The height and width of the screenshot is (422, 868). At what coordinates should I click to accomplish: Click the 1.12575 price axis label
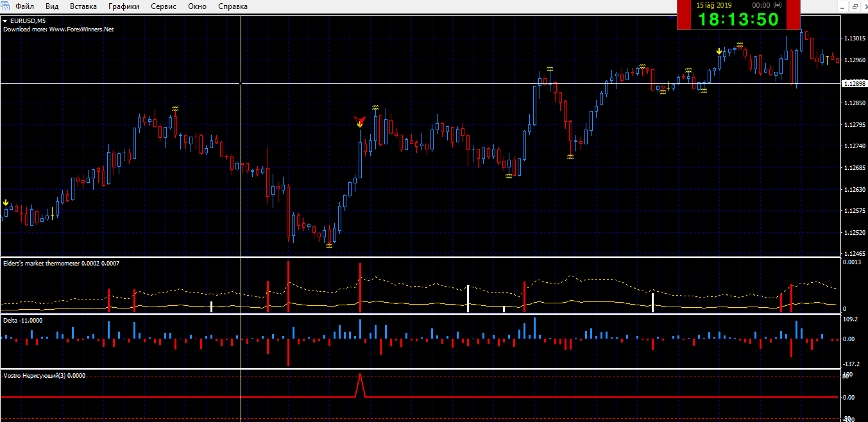coord(854,211)
